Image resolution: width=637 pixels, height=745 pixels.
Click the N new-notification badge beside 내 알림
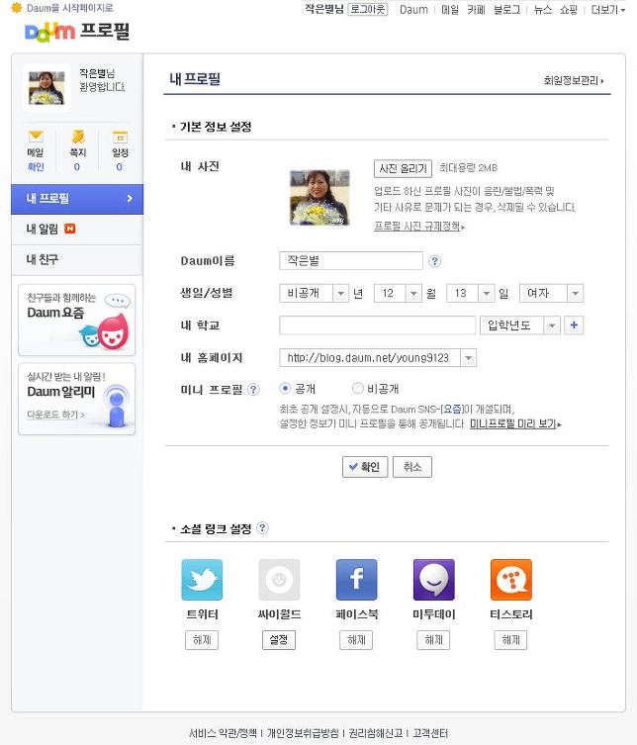(70, 229)
